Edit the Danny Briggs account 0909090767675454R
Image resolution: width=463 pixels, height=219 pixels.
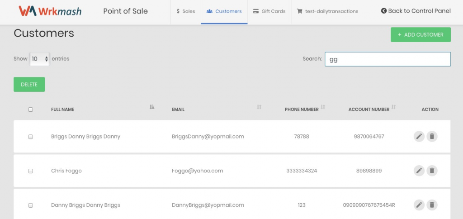(x=419, y=205)
